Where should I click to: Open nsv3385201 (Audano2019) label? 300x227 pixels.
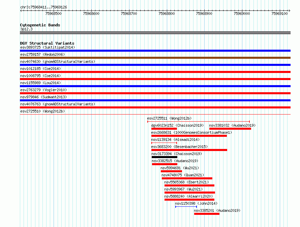pyautogui.click(x=217, y=210)
